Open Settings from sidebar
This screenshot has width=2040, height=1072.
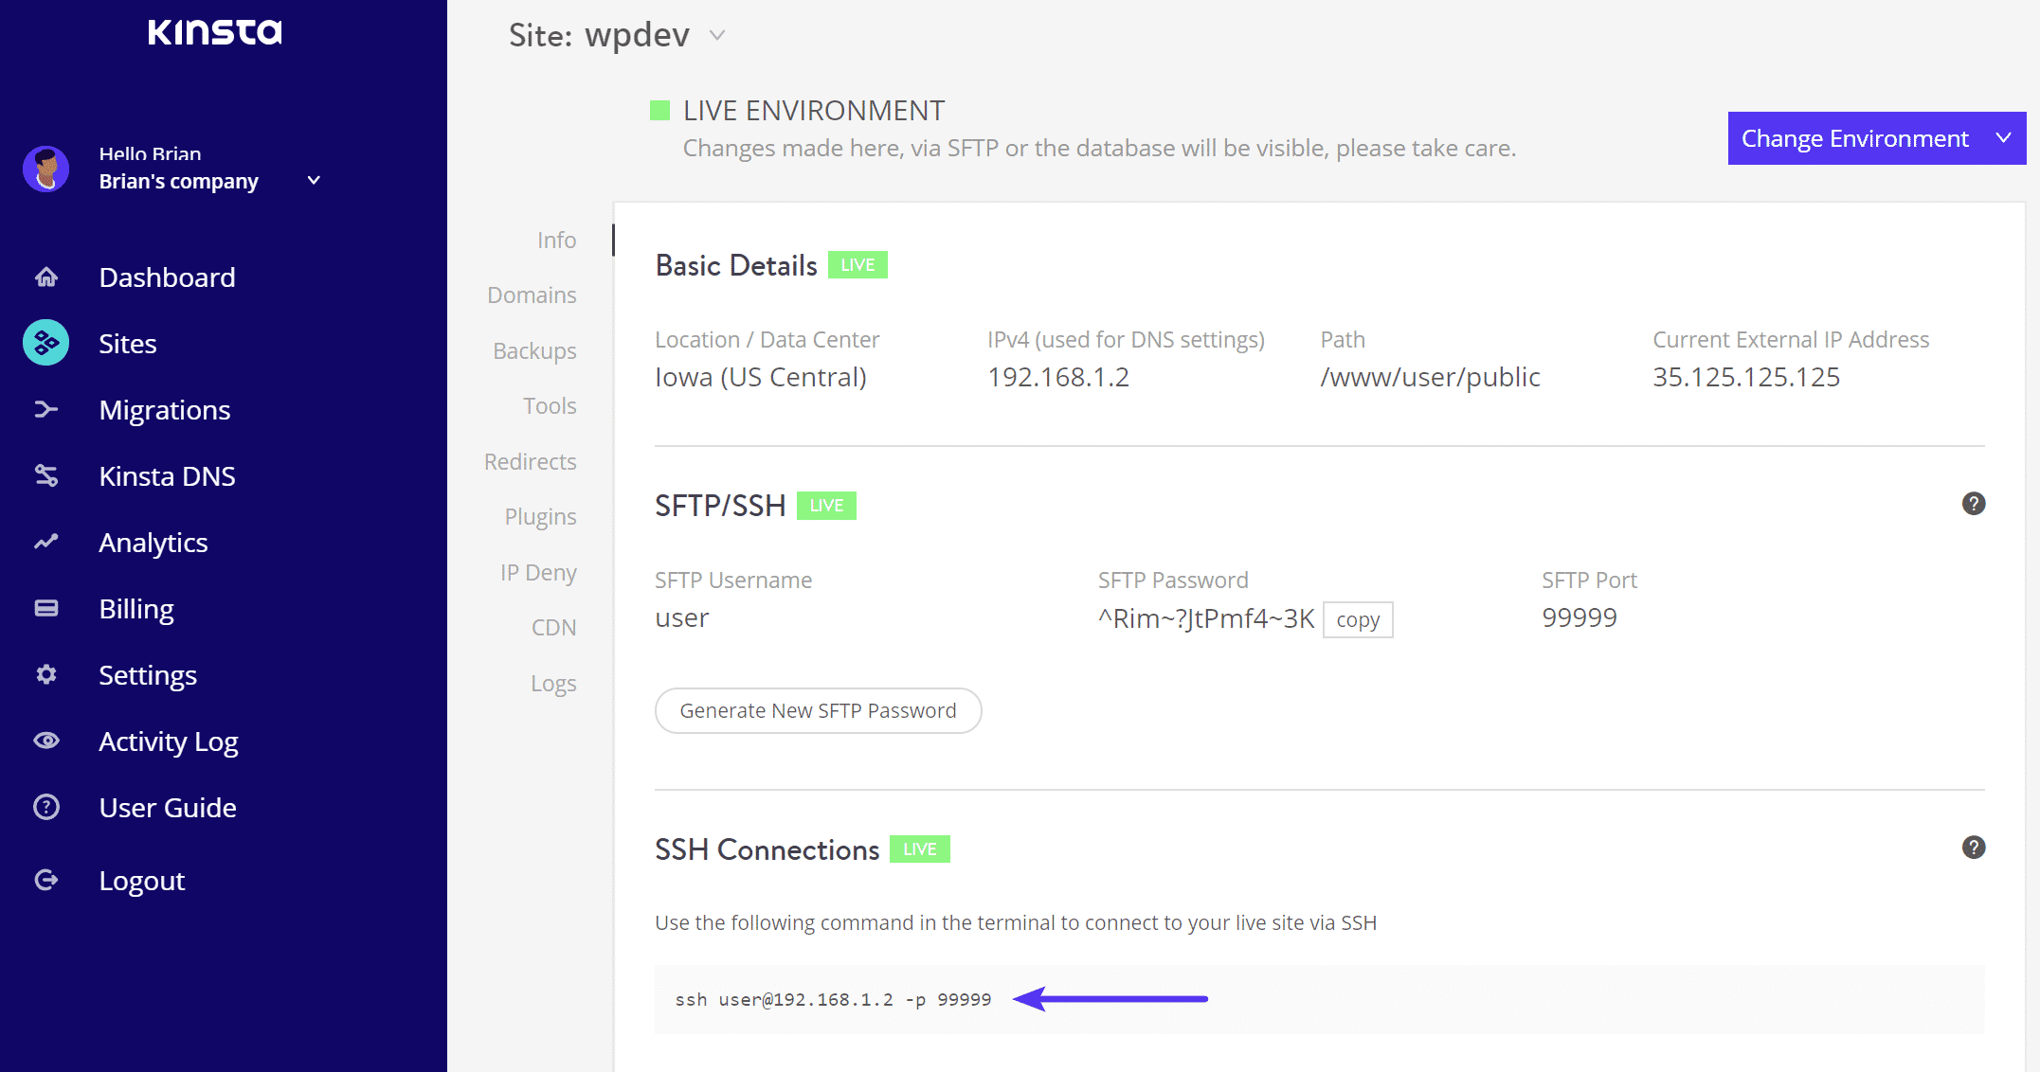[x=148, y=675]
